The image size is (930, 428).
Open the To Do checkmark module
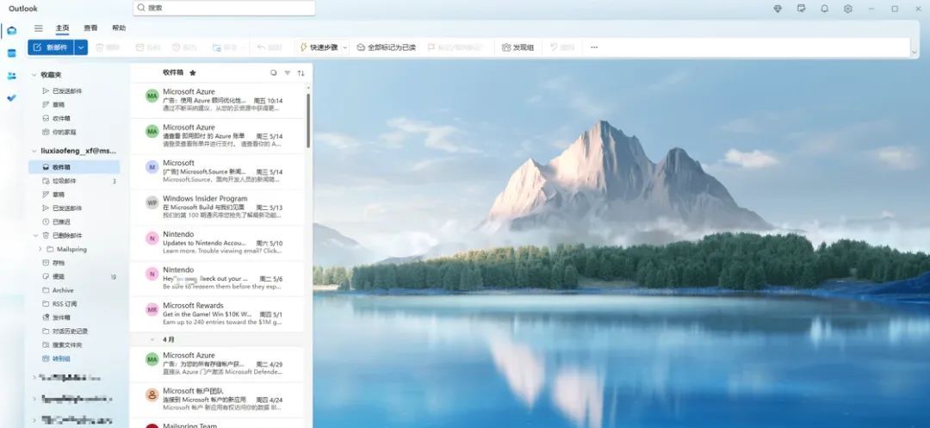point(12,98)
